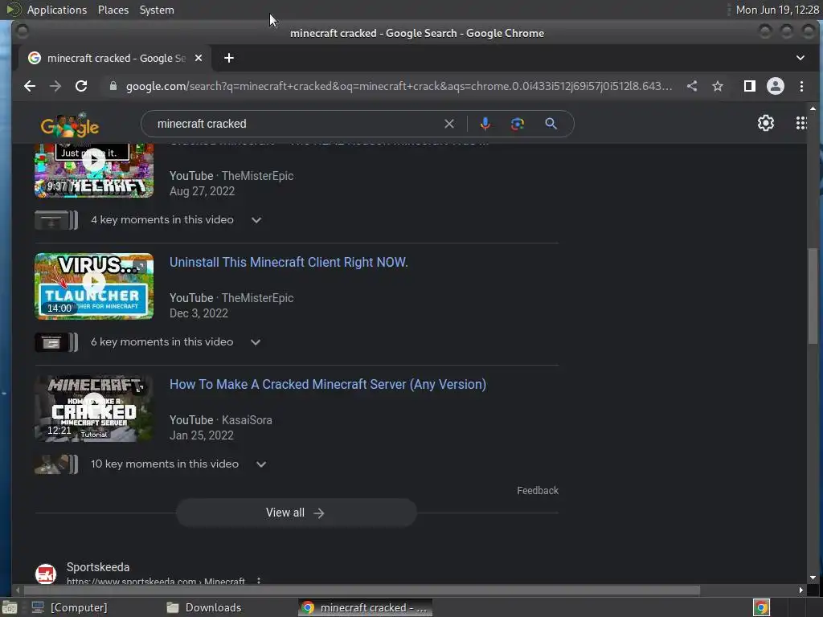The height and width of the screenshot is (617, 823).
Task: Send Feedback on video results
Action: [538, 491]
